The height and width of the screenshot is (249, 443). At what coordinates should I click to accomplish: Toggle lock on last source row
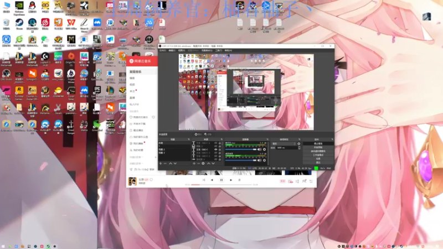(220, 159)
